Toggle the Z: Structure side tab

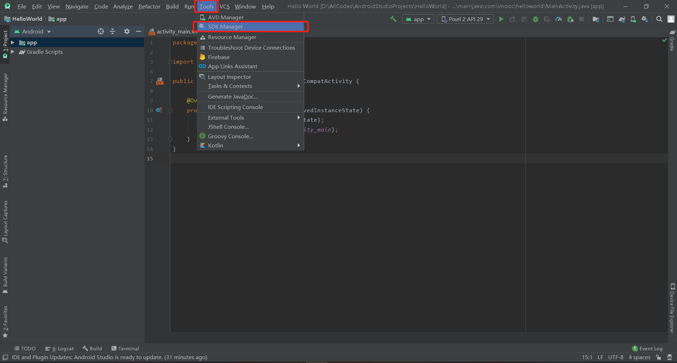point(5,171)
